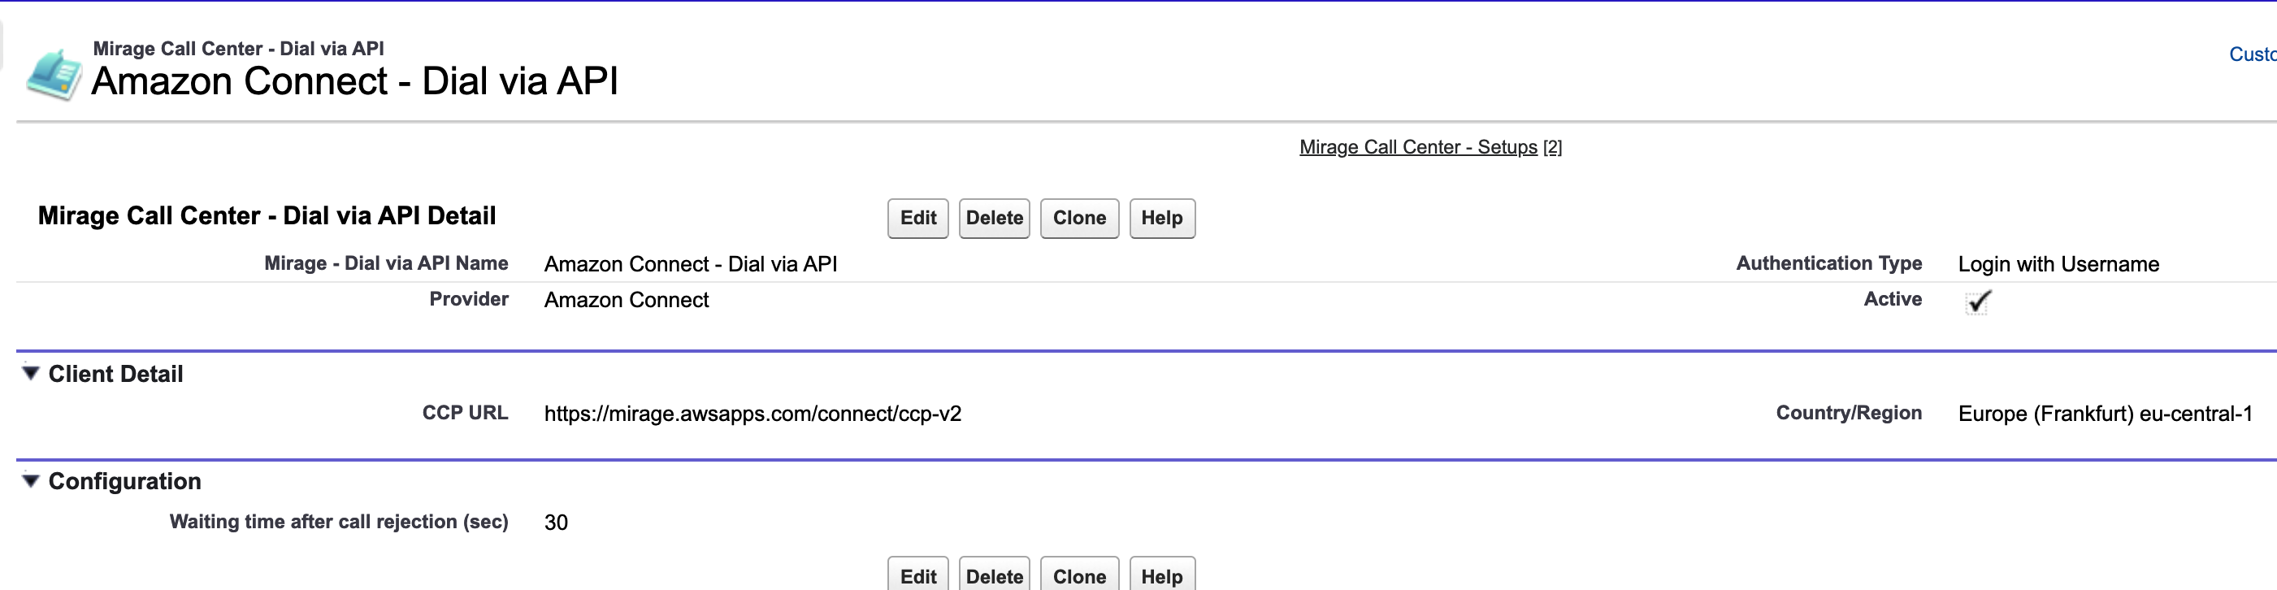Image resolution: width=2277 pixels, height=590 pixels.
Task: Click the Login with Username value
Action: pyautogui.click(x=2058, y=264)
